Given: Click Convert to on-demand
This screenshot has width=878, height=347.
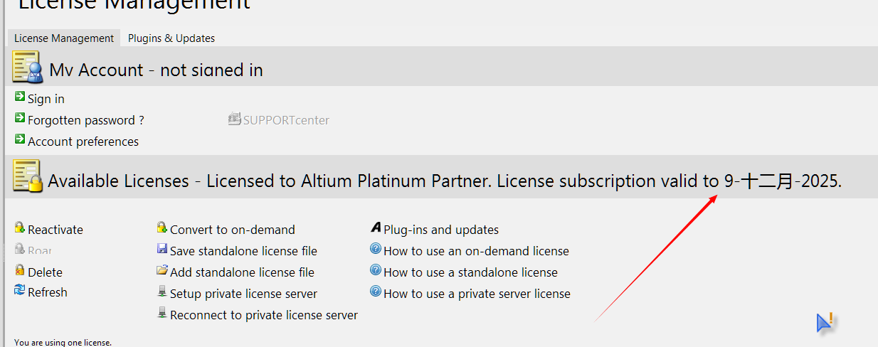Looking at the screenshot, I should pos(232,230).
